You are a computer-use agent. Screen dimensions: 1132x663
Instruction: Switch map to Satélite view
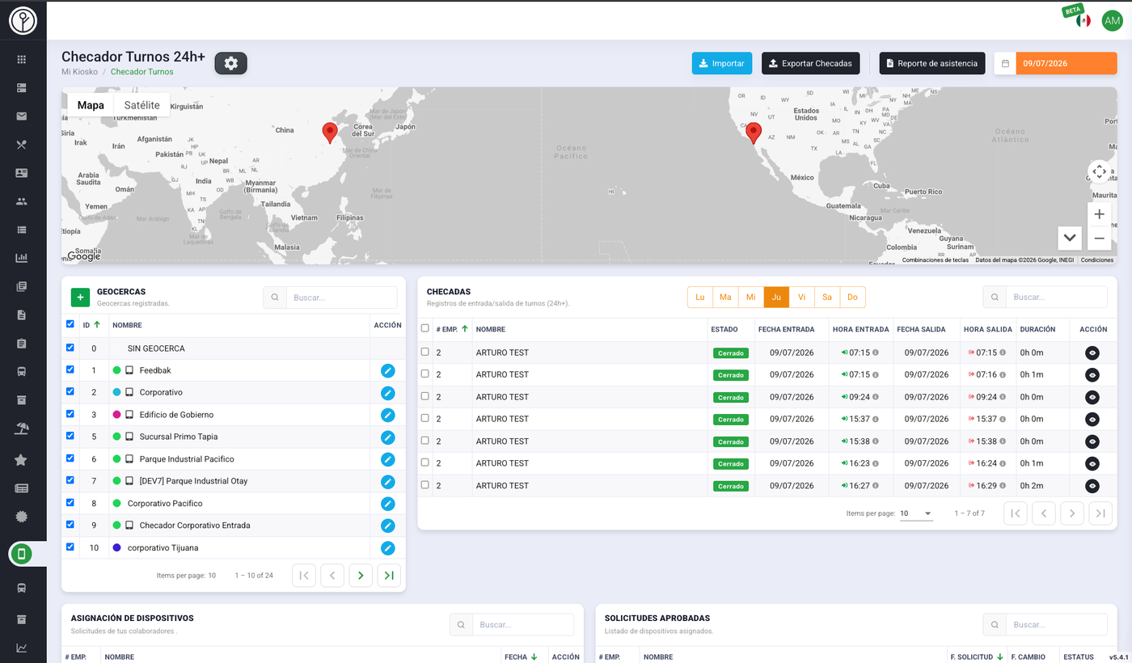(141, 105)
